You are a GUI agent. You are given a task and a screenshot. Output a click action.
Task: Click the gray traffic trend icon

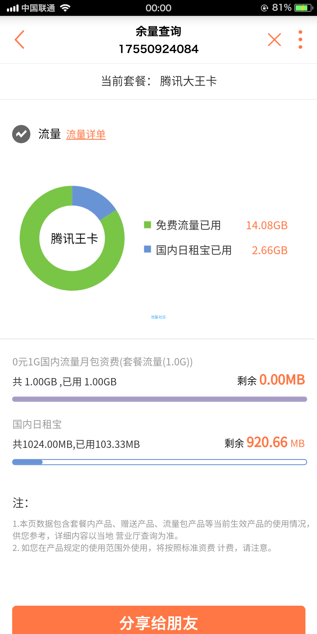(x=21, y=134)
